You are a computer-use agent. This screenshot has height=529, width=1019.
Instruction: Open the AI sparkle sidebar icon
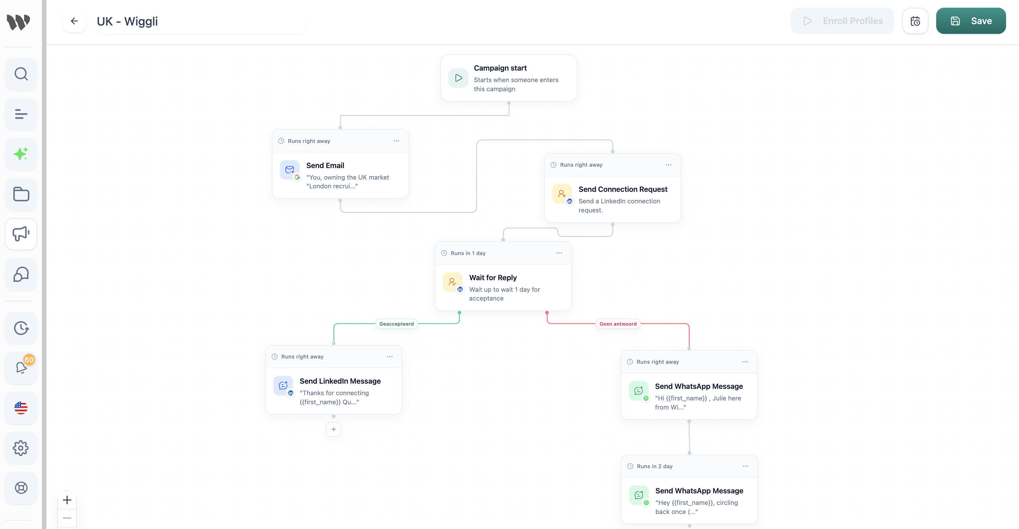(21, 154)
